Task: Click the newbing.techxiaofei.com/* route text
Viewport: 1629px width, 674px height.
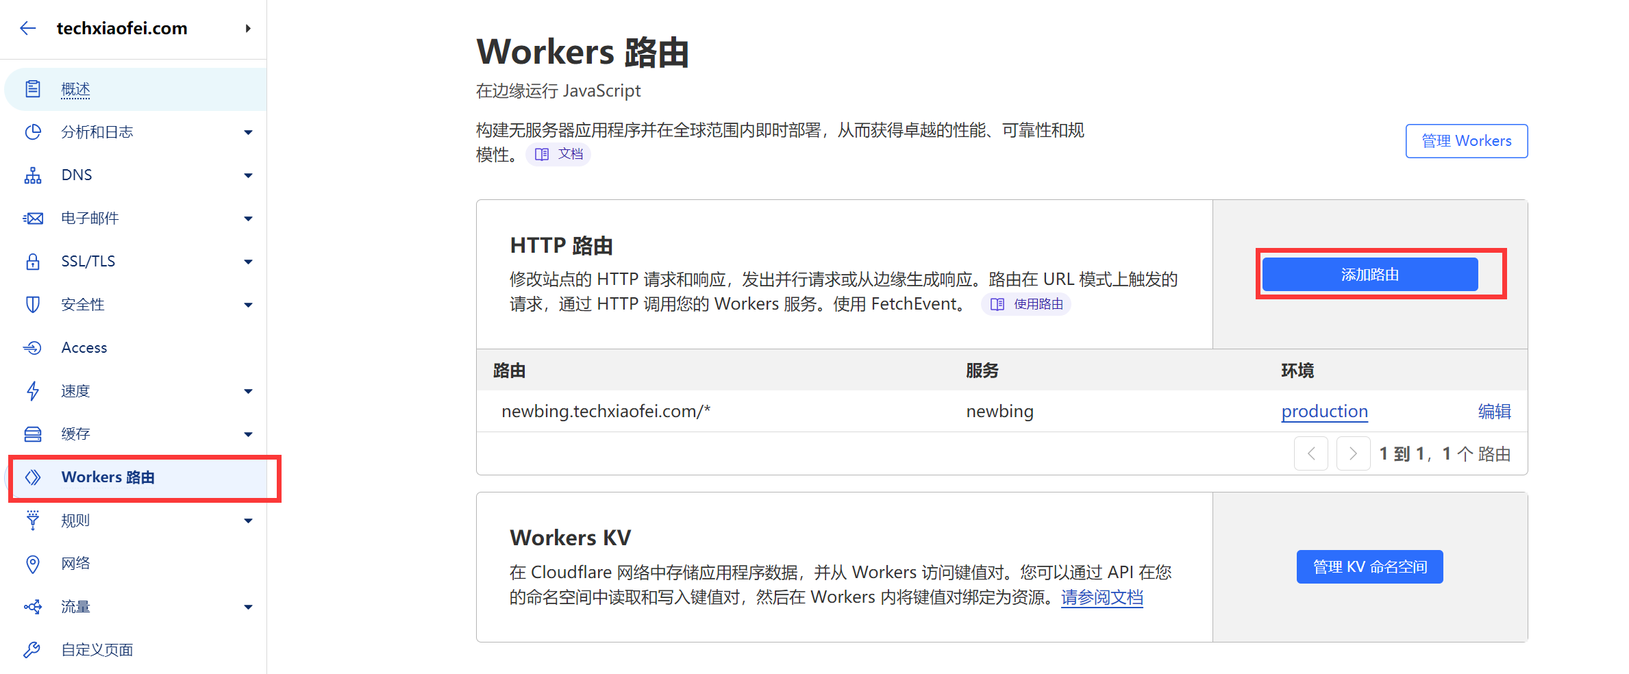Action: pyautogui.click(x=606, y=412)
